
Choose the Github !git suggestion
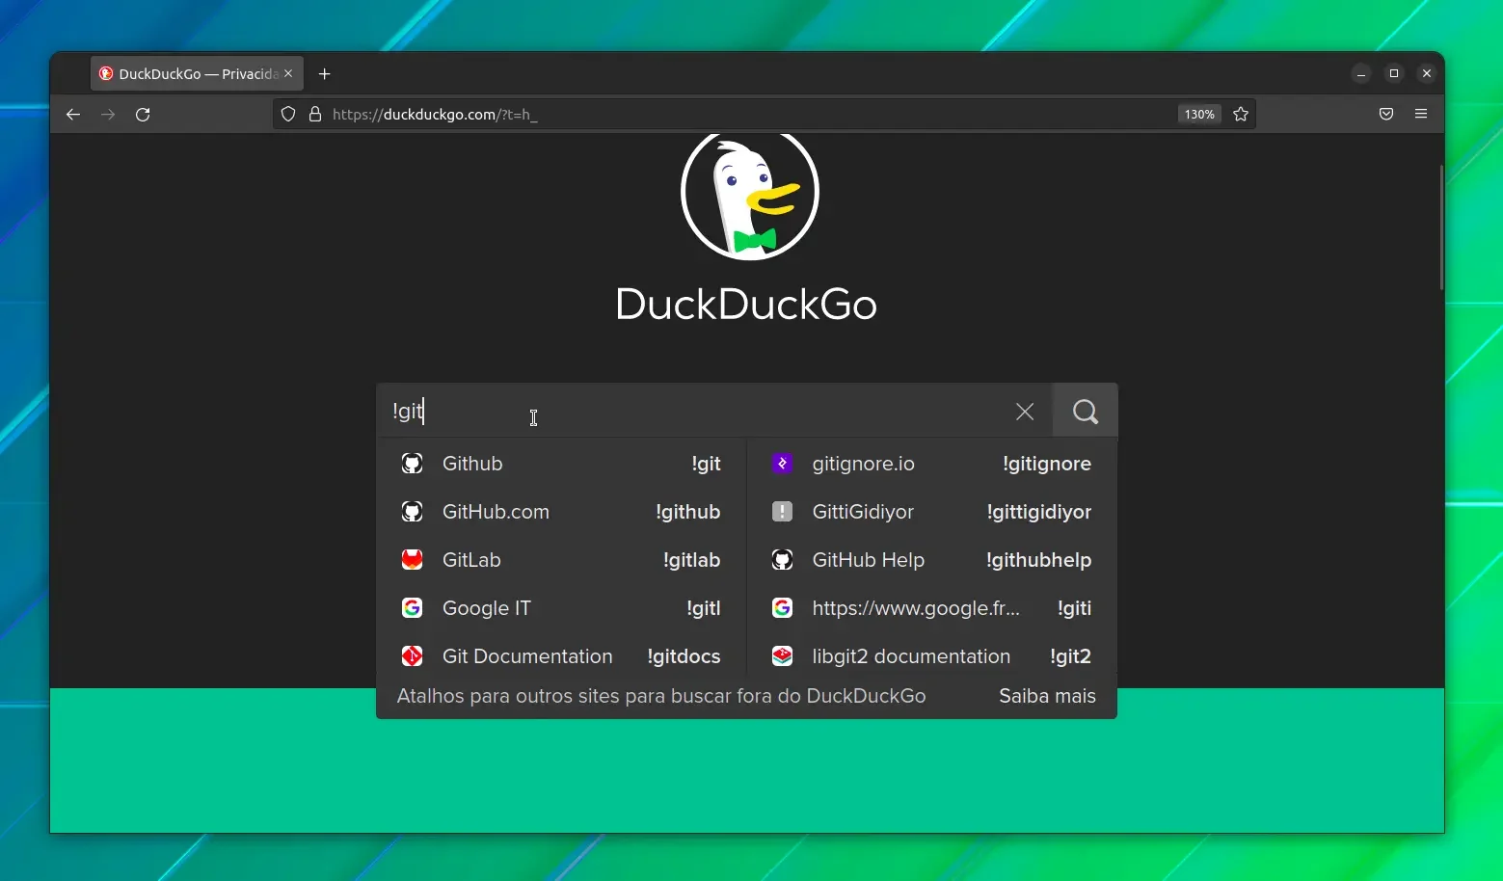coord(561,464)
